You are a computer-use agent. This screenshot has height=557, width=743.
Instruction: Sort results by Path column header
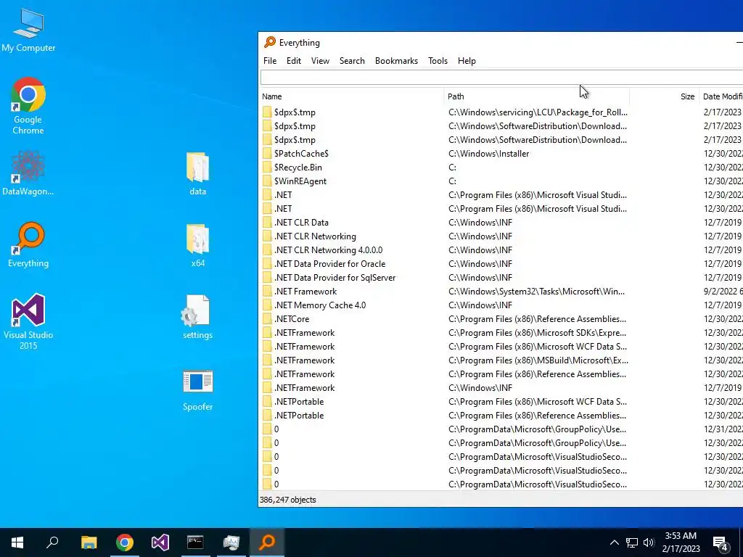pyautogui.click(x=537, y=96)
